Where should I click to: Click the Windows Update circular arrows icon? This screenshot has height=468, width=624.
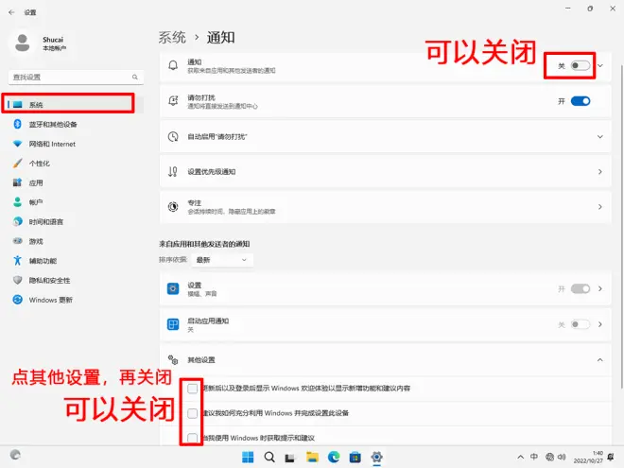click(x=18, y=300)
